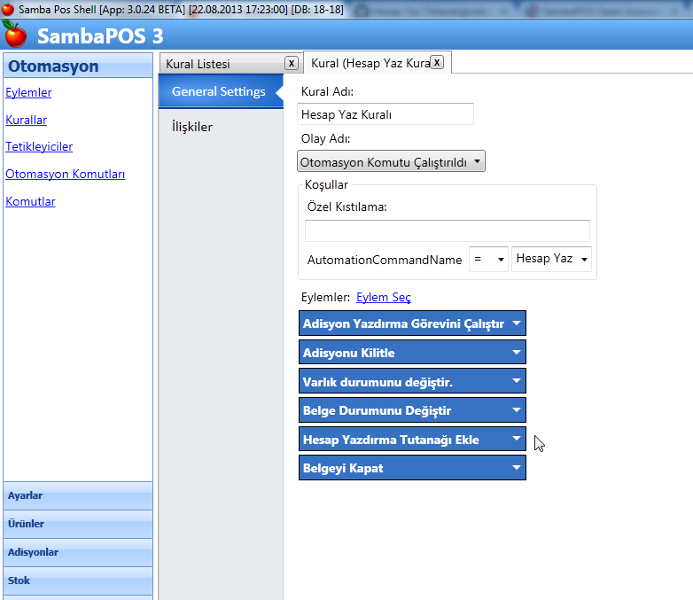Click the Komutlar link

pyautogui.click(x=30, y=201)
